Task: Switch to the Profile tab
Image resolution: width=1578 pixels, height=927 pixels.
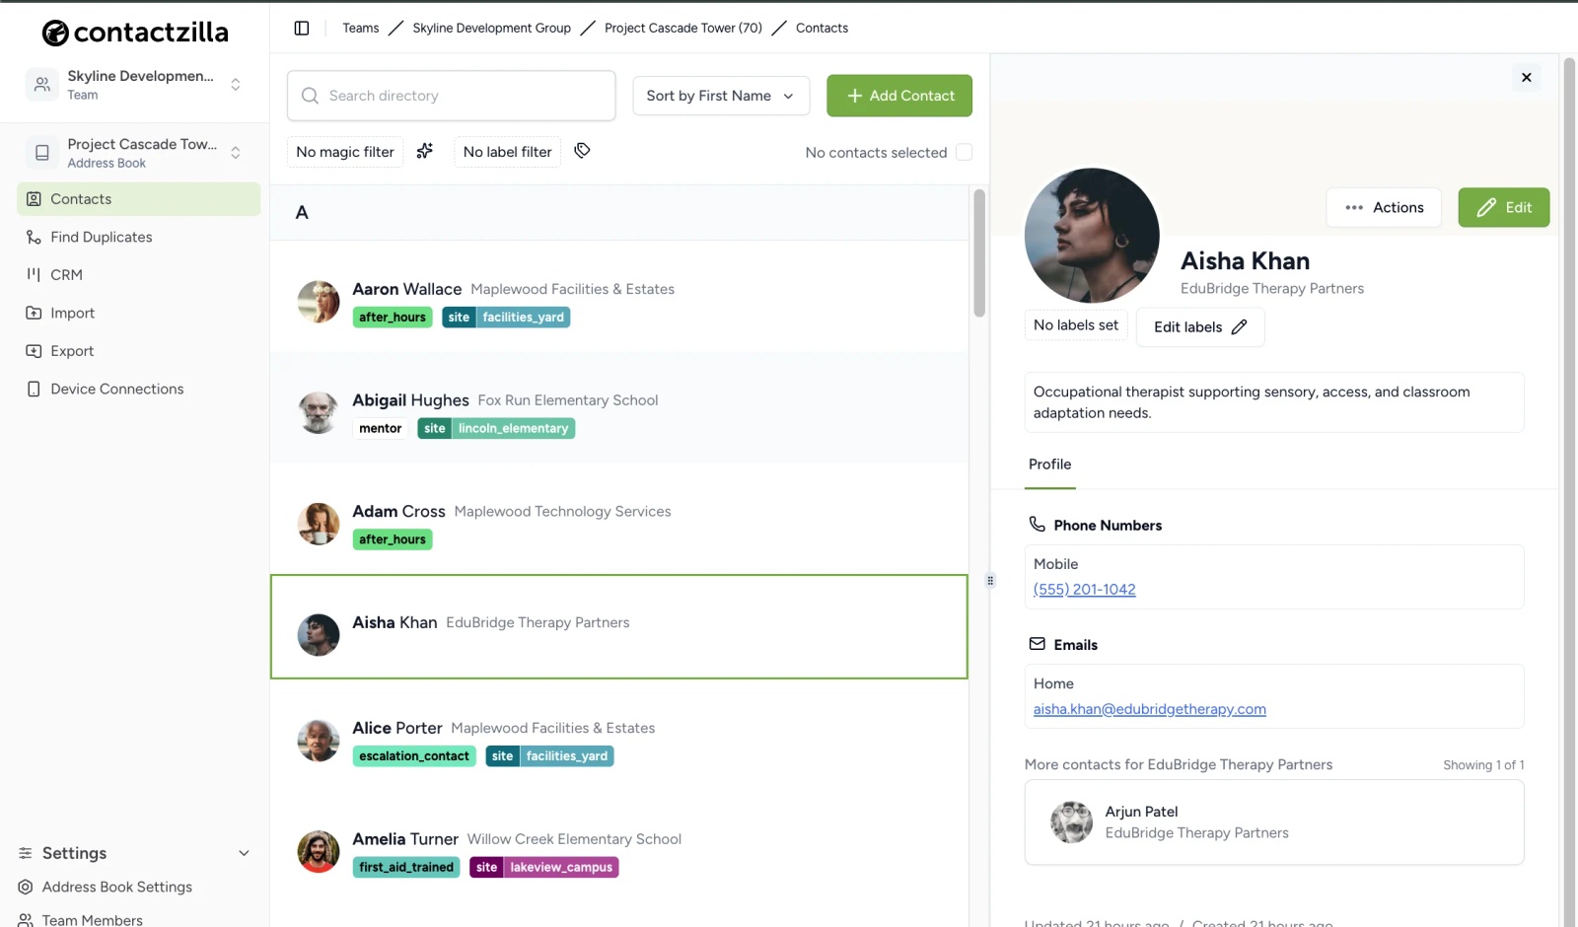Action: (x=1049, y=464)
